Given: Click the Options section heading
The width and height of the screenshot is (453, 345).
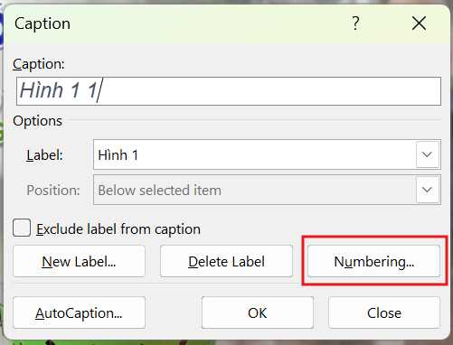Looking at the screenshot, I should 37,121.
